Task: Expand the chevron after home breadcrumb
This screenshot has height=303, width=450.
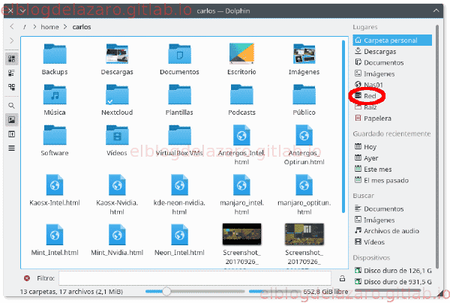Action: tap(65, 27)
